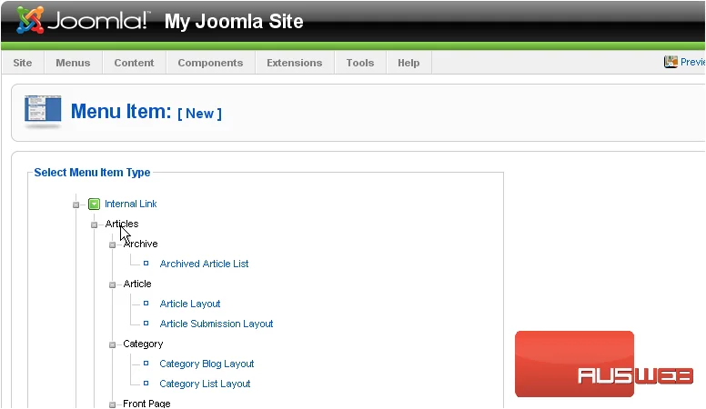Screen dimensions: 706x409
Task: Click the Select Menu Item Type heading
Action: coord(92,173)
